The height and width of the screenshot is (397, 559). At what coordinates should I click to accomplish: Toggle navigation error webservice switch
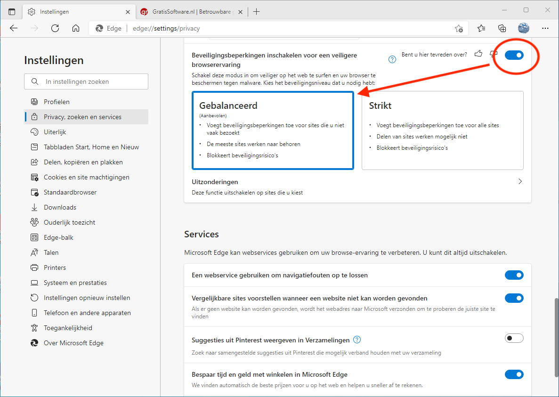514,275
